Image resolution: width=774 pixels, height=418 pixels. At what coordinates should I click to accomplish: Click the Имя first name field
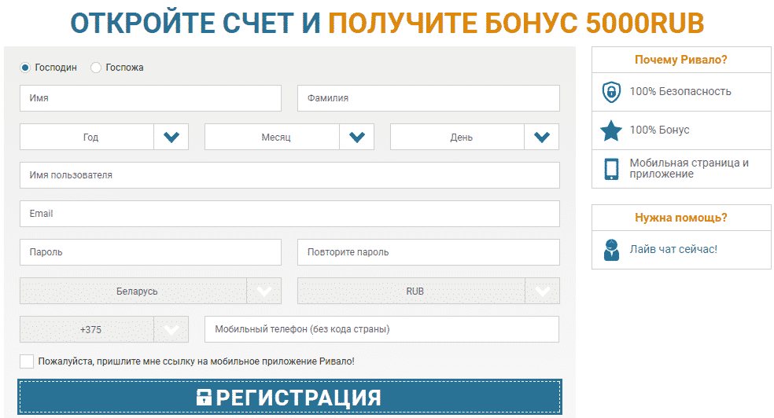click(x=150, y=98)
